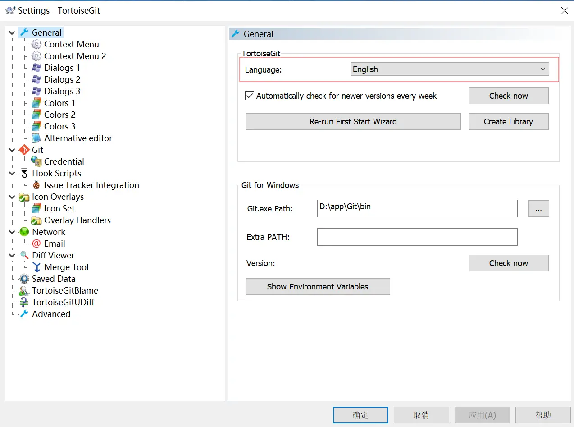The height and width of the screenshot is (427, 574).
Task: Confirm settings with the 确定 button
Action: pos(360,415)
